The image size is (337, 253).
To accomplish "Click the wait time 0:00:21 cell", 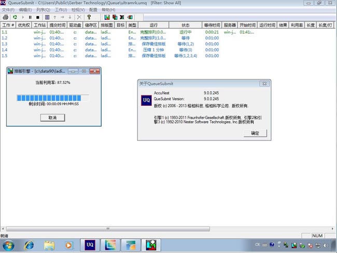I will pos(212,32).
